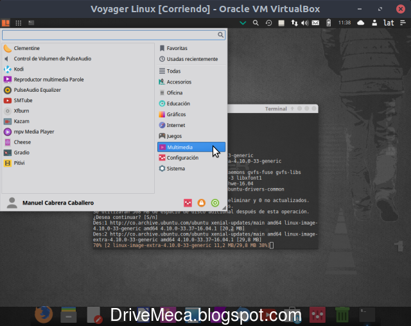The image size is (411, 326).
Task: Open the Gráficos category
Action: pos(191,114)
